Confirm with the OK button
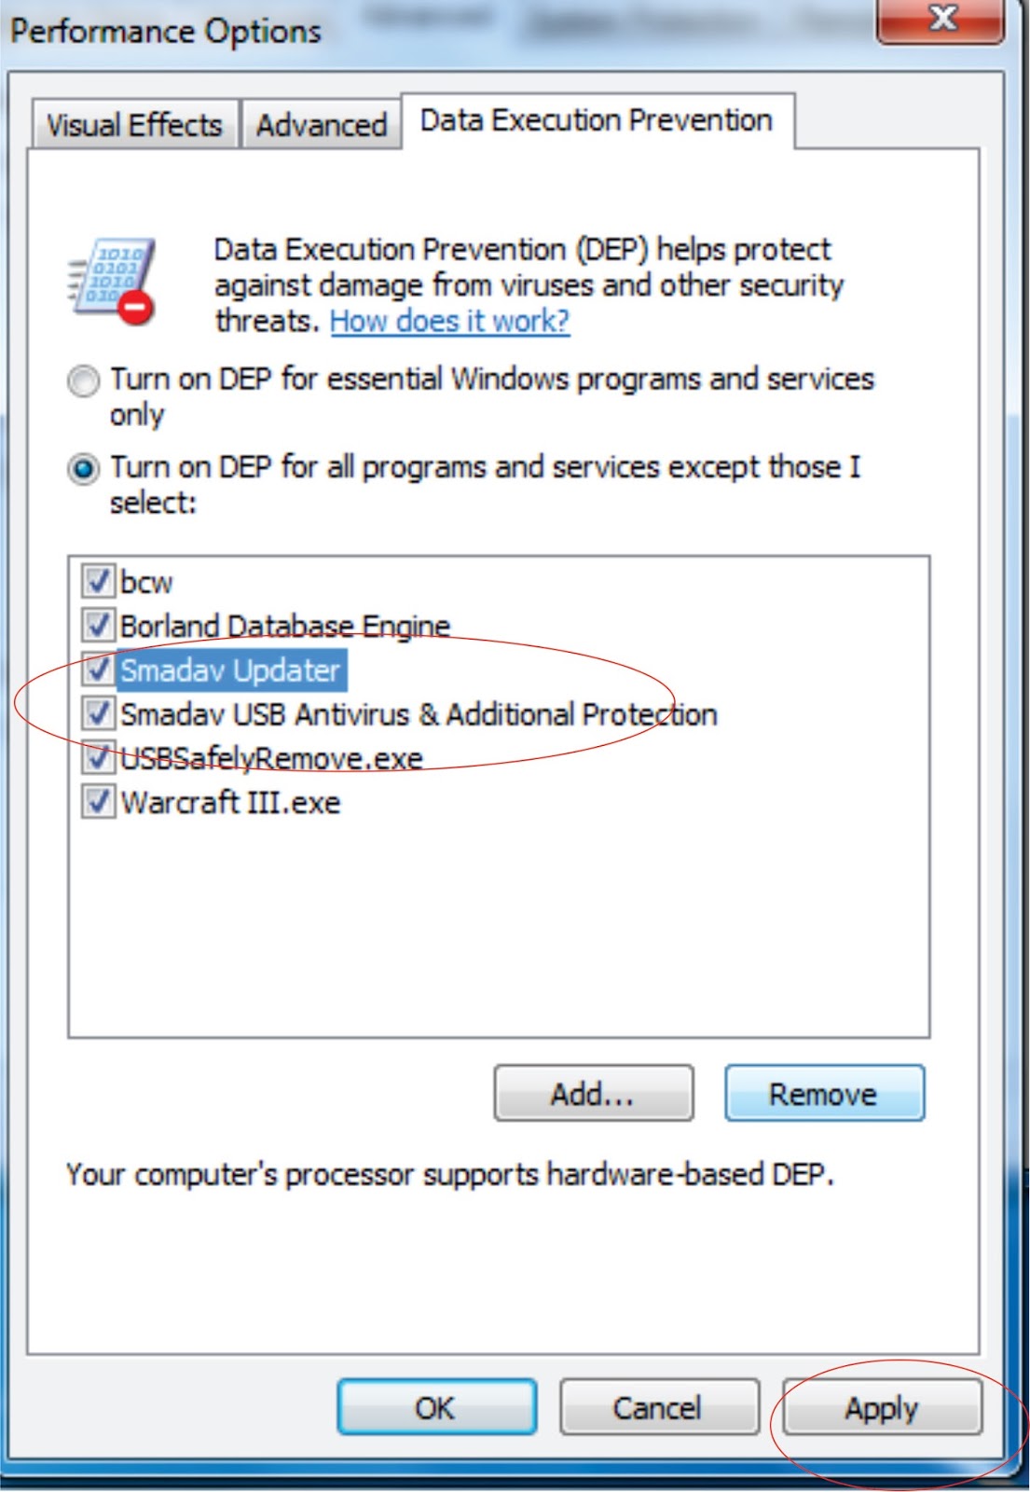The width and height of the screenshot is (1030, 1492). 436,1407
